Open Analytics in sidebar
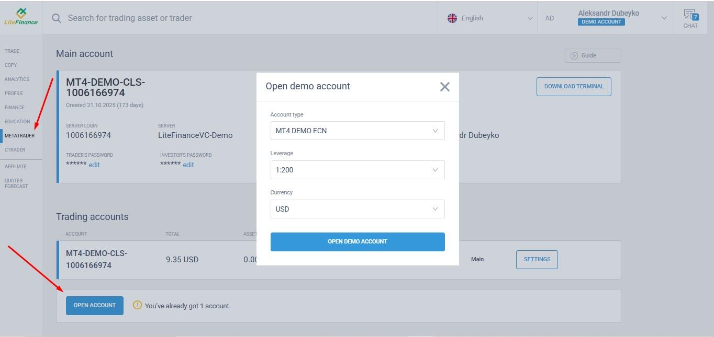The image size is (714, 337). tap(17, 79)
